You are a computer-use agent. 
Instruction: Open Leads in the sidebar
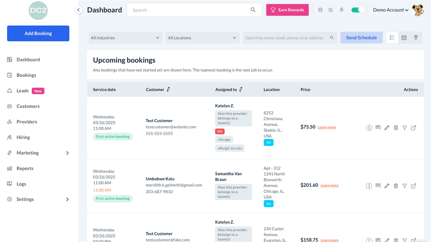pos(23,91)
